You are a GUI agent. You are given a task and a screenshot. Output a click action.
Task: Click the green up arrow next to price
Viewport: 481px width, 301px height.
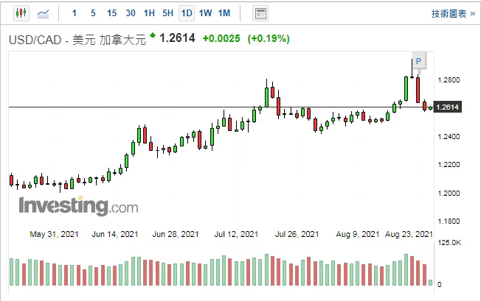153,35
